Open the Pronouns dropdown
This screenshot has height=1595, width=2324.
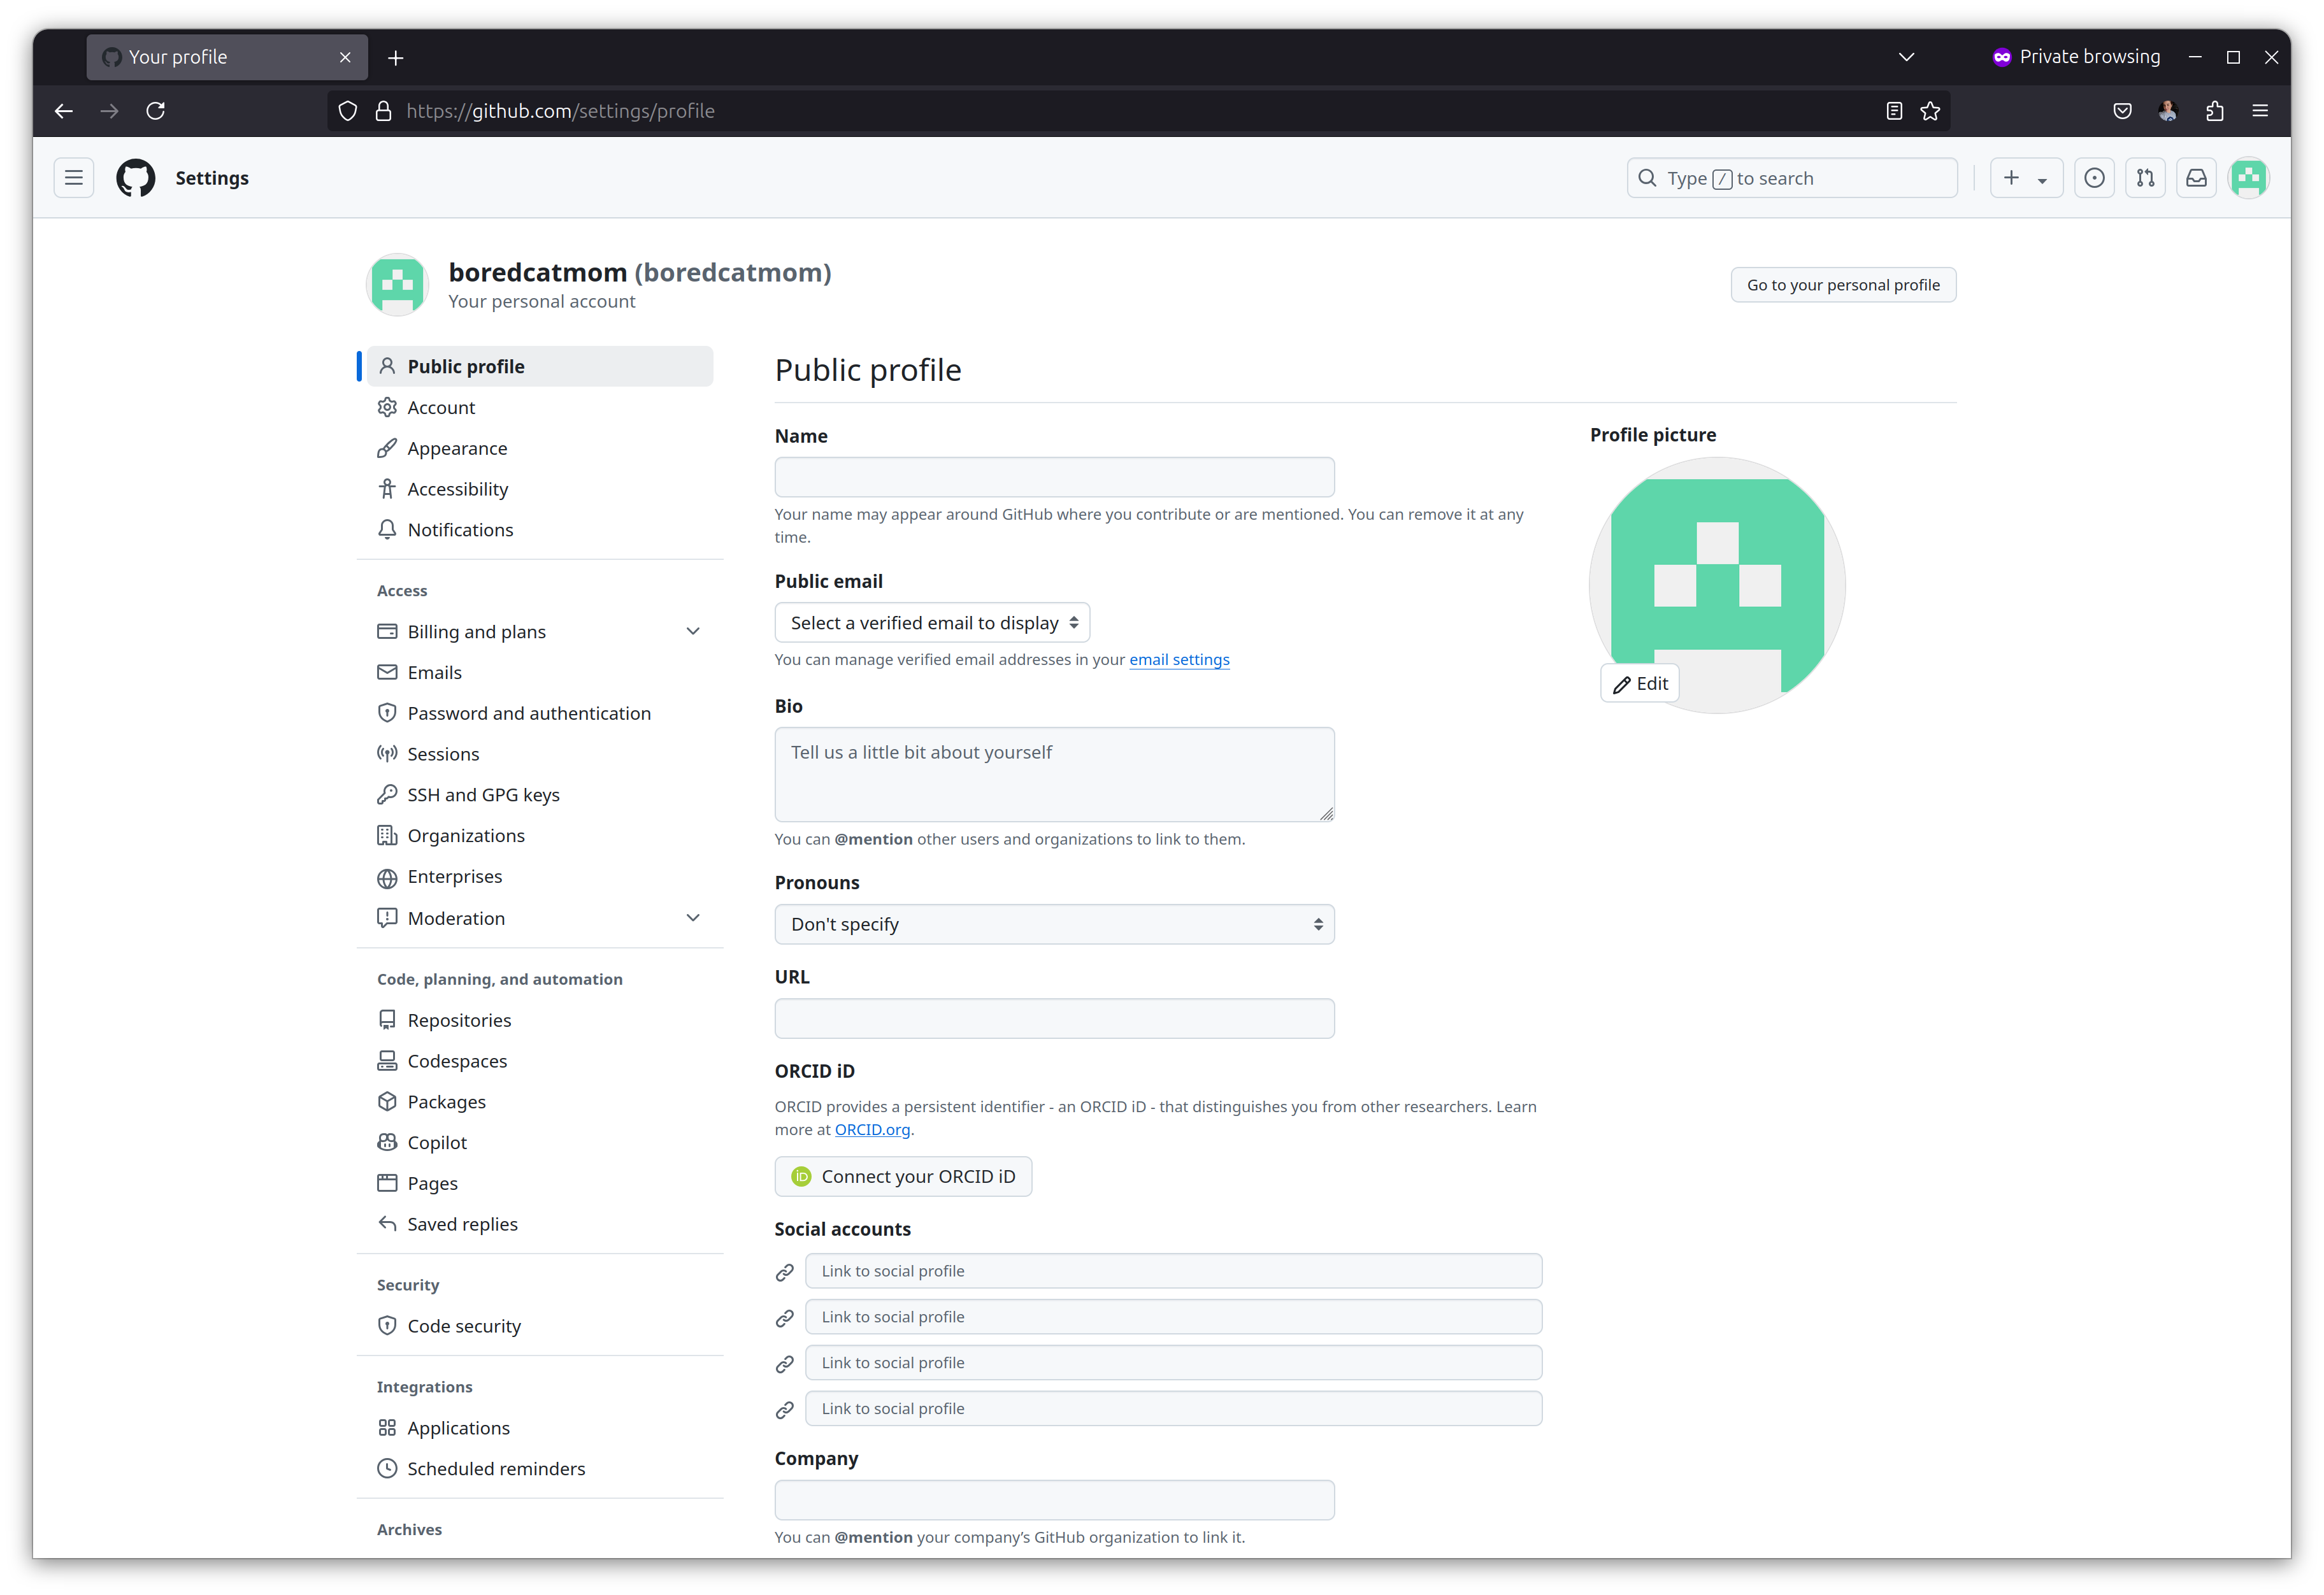point(1054,924)
